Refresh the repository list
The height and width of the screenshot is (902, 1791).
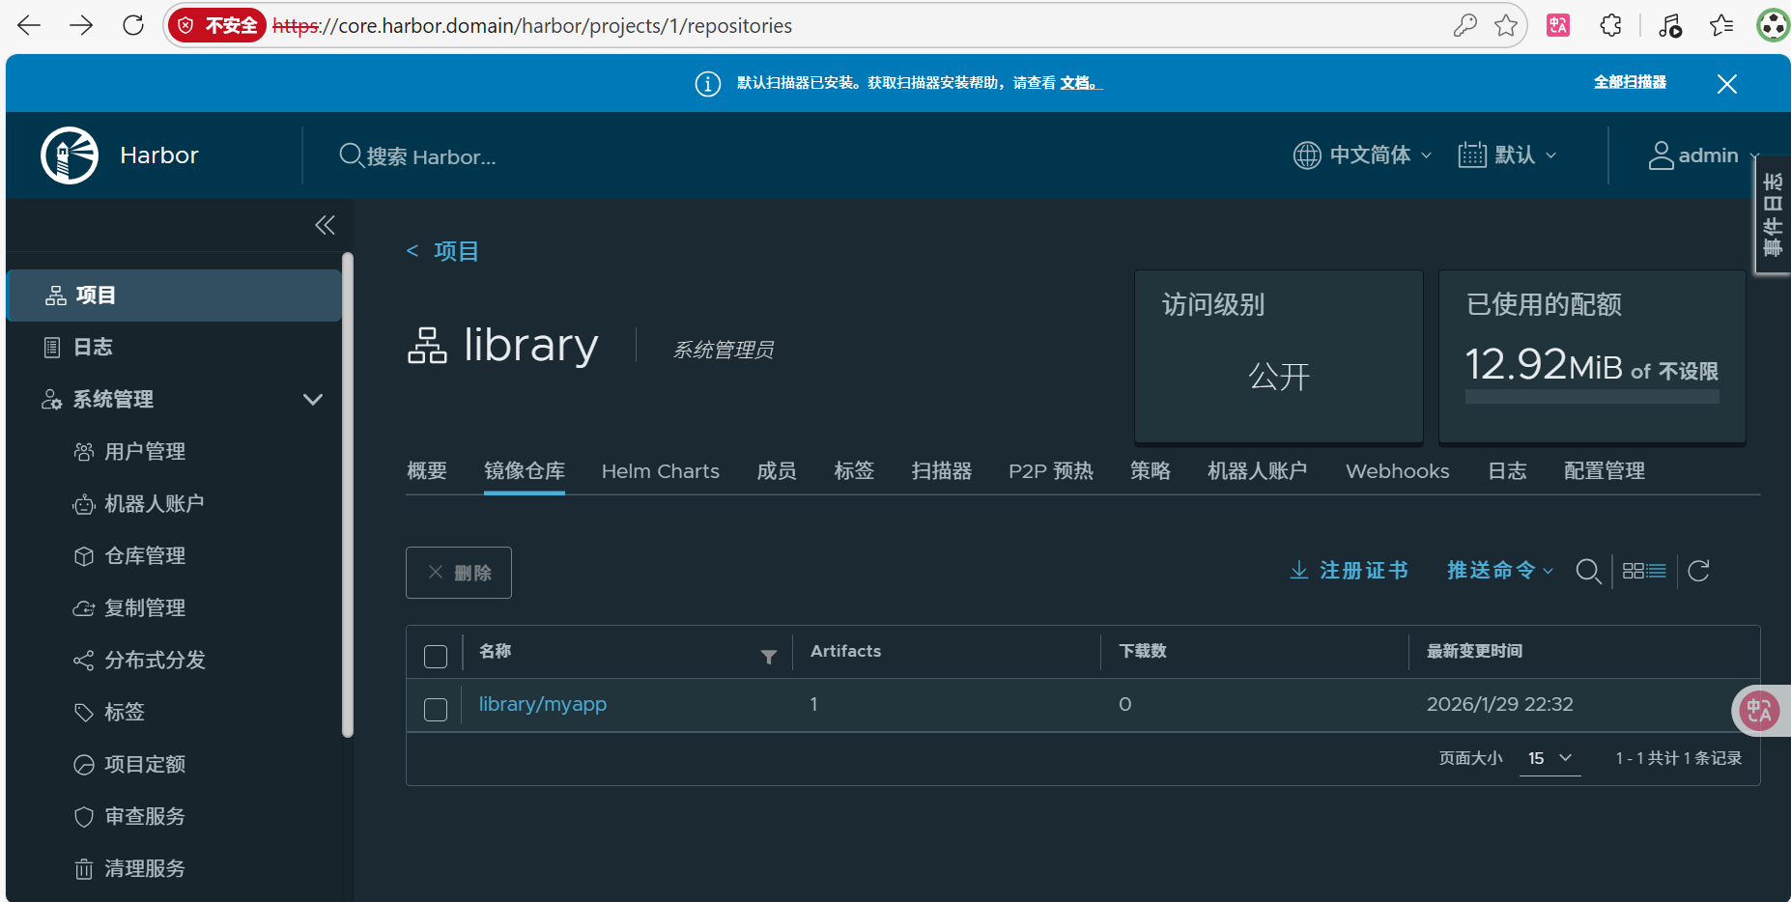pos(1698,571)
